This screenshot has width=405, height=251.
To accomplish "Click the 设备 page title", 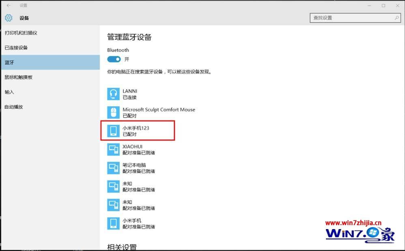I will point(24,18).
